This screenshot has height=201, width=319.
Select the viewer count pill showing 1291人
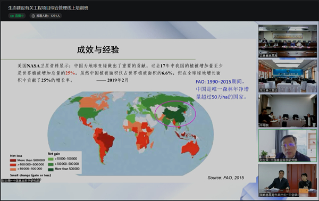[46, 16]
